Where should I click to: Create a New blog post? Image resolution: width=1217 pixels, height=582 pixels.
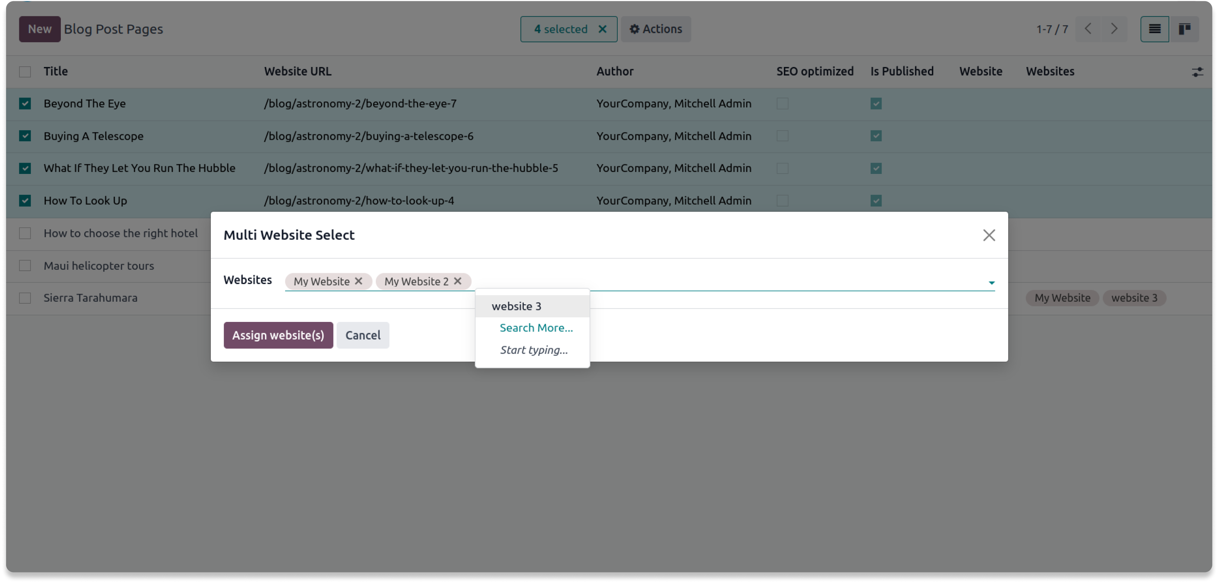40,29
